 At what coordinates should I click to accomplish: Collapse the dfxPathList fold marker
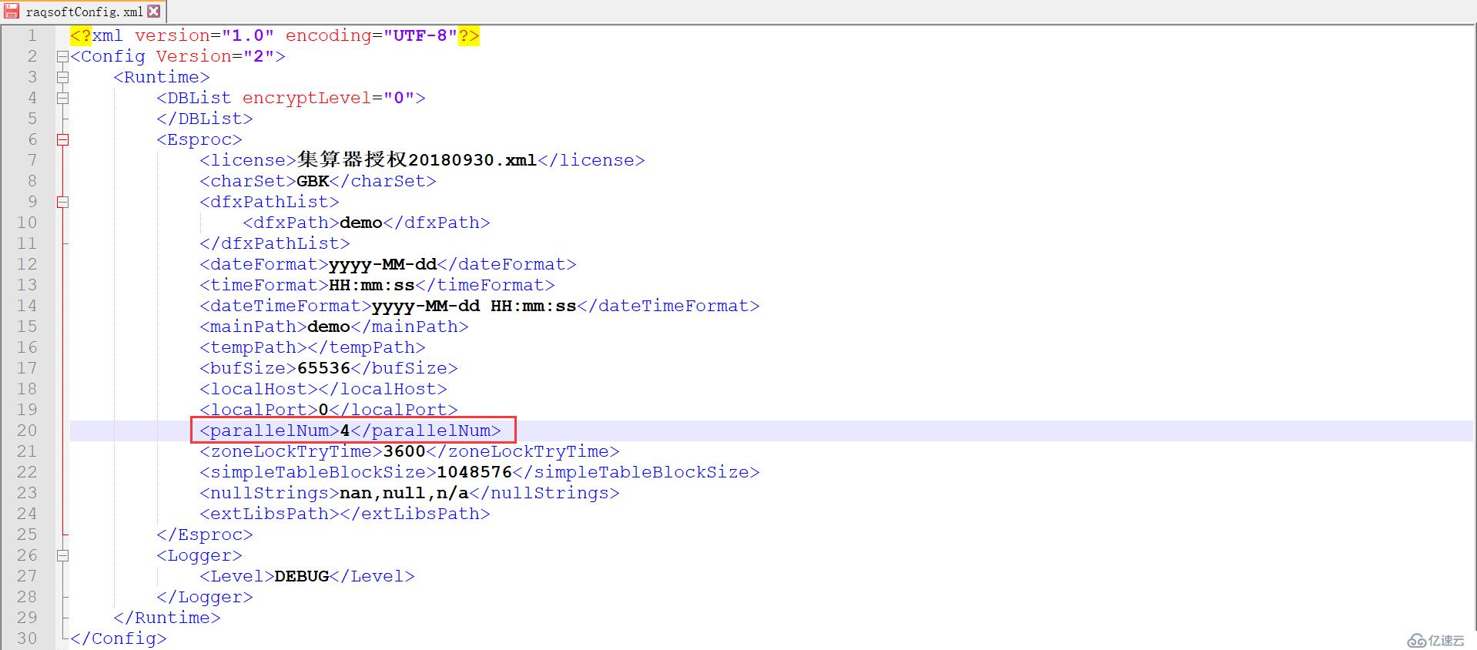[62, 202]
